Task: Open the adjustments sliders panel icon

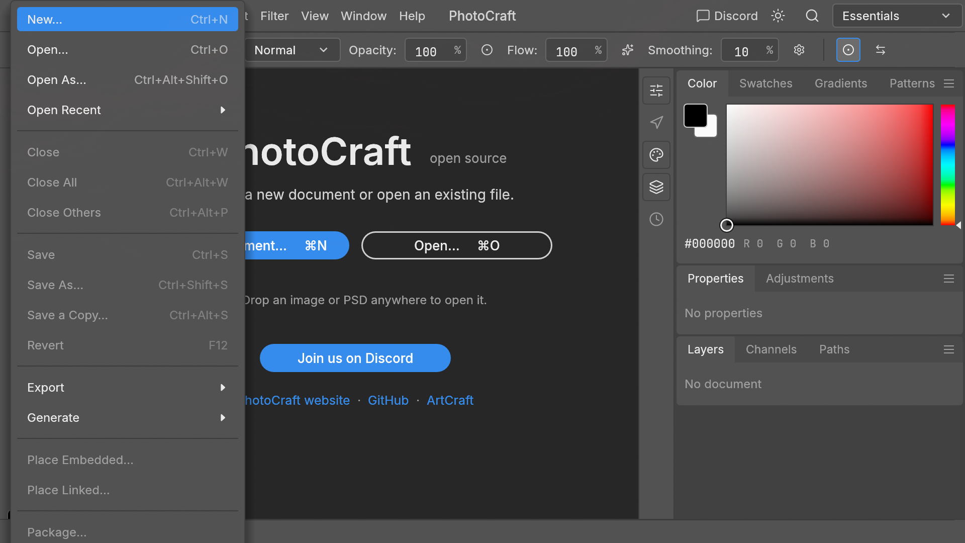Action: tap(656, 90)
